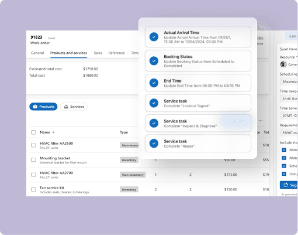Click the Inspect & Diagnose checkmark icon
The width and height of the screenshot is (298, 235).
coord(154,123)
